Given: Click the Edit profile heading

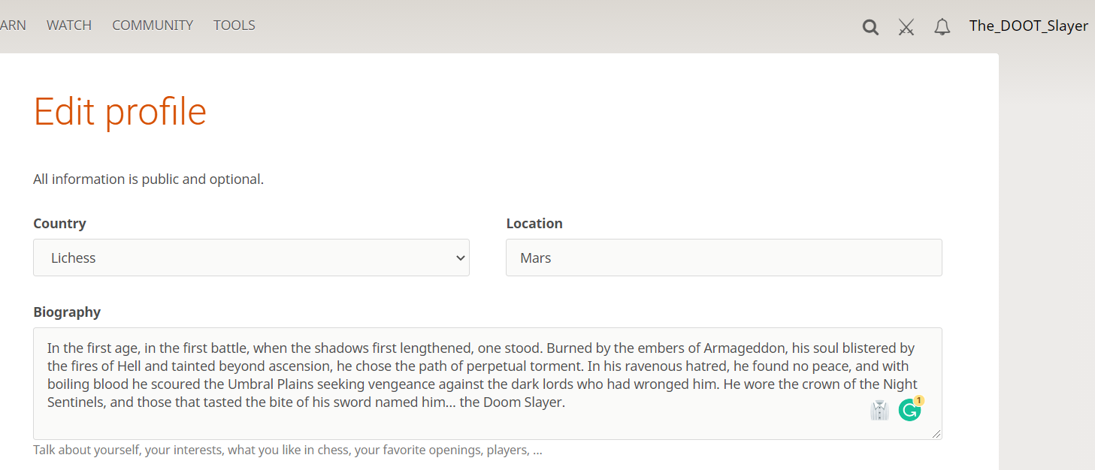Looking at the screenshot, I should point(120,111).
